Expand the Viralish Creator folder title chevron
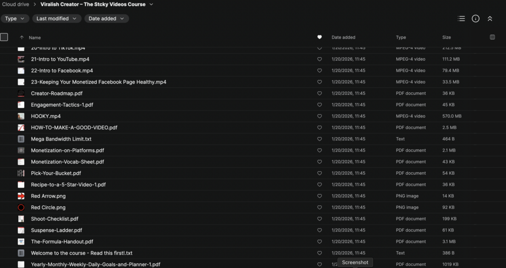506x268 pixels. coord(151,4)
